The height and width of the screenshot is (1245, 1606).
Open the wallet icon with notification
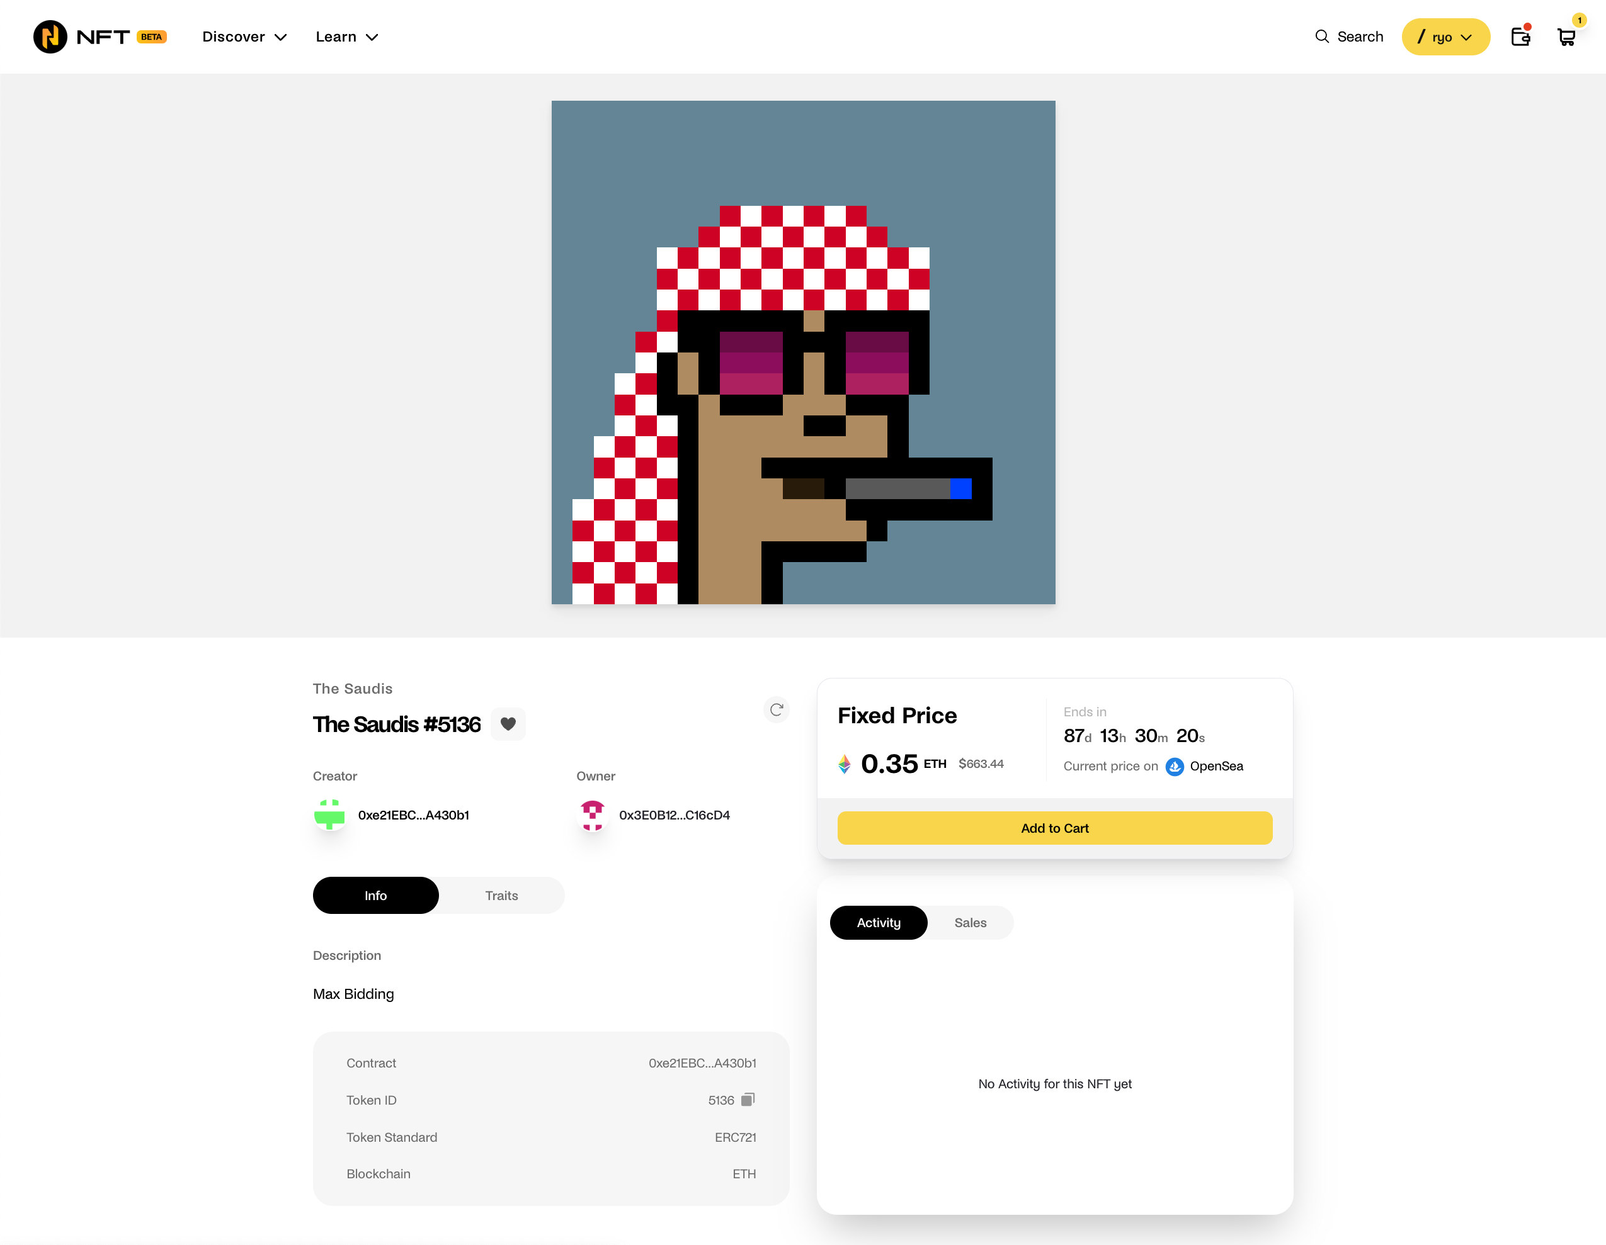(x=1520, y=37)
